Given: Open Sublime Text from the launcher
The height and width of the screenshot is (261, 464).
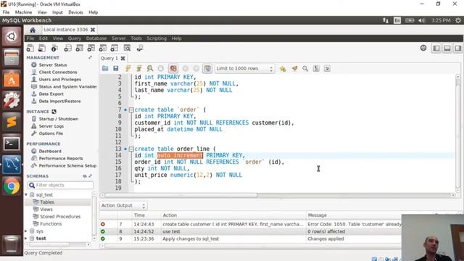Looking at the screenshot, I should coord(12,122).
